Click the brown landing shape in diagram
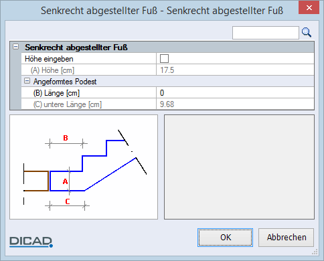The image size is (324, 261). pyautogui.click(x=36, y=181)
